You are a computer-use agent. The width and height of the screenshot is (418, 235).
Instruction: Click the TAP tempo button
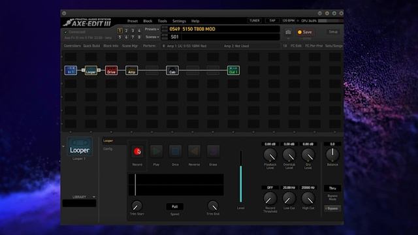(x=272, y=20)
